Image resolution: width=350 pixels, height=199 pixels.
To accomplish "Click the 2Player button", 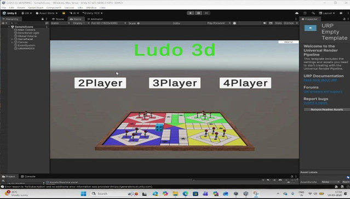I will [x=100, y=83].
